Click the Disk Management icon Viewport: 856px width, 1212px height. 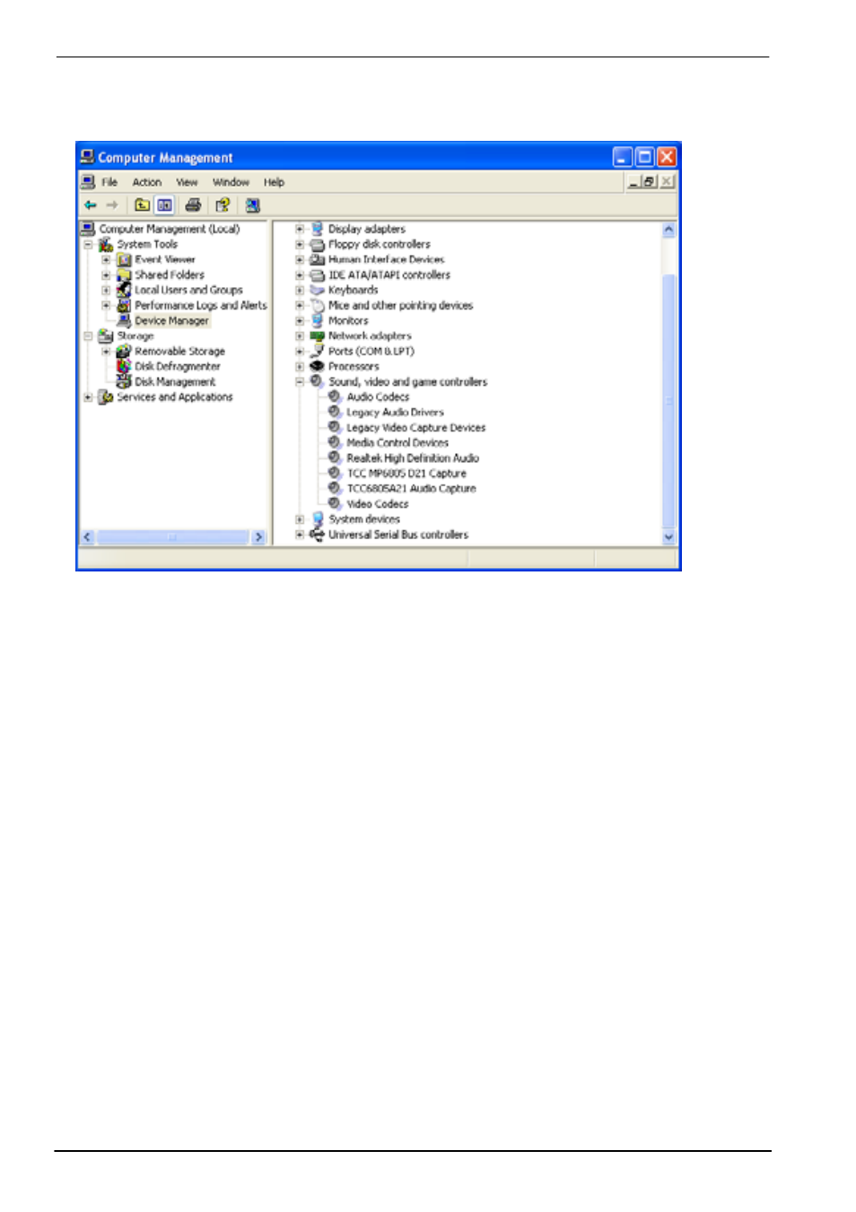pyautogui.click(x=124, y=381)
